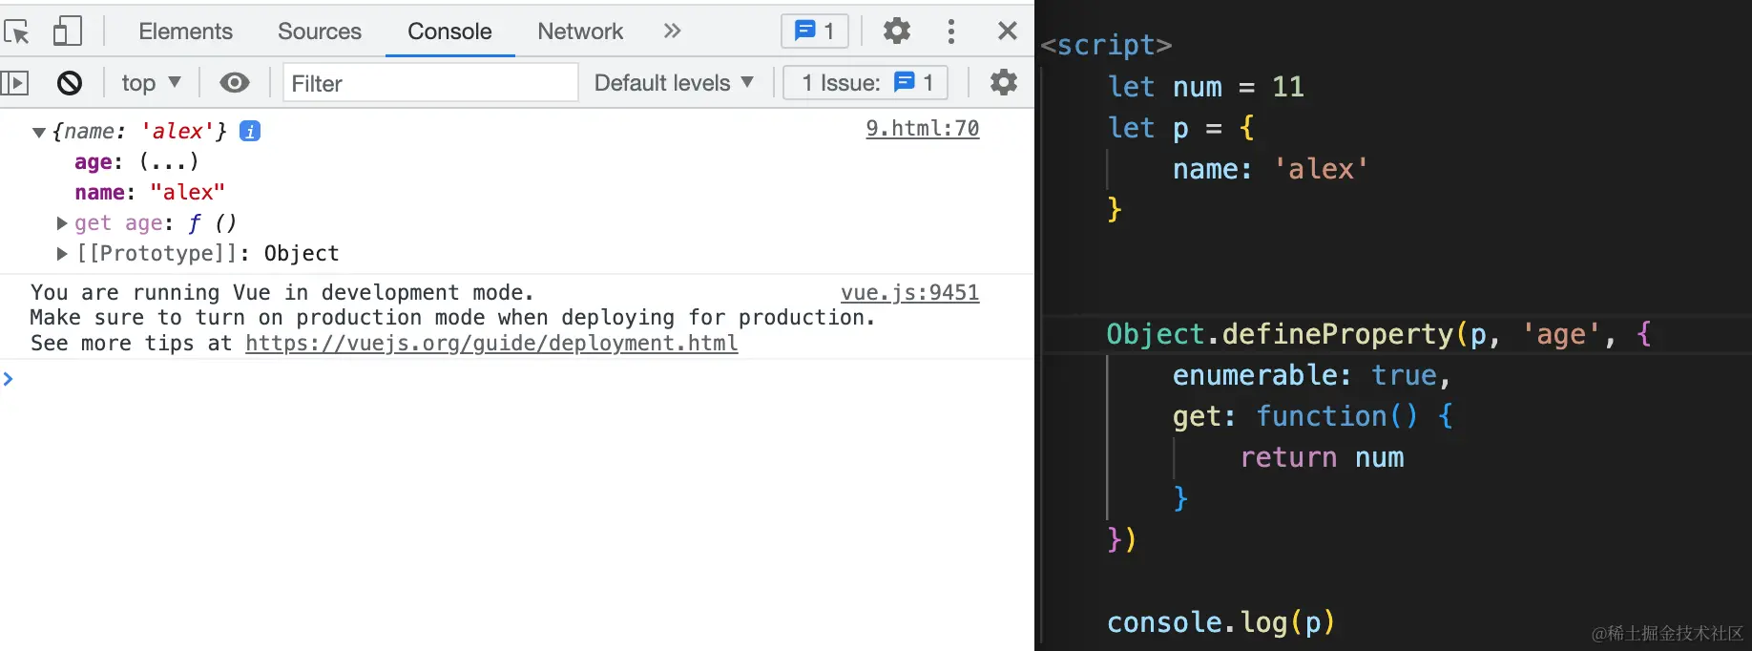Open the 9.html:70 source link

pyautogui.click(x=922, y=128)
